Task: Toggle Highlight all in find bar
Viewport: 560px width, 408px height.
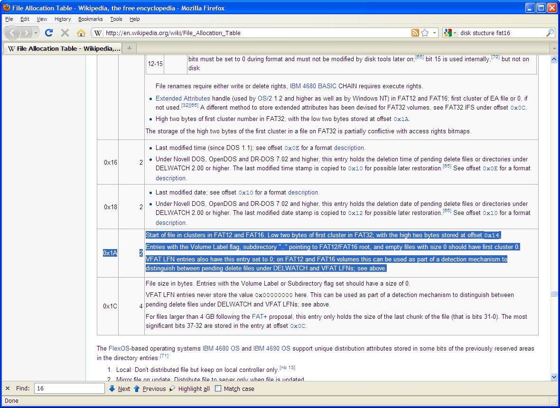Action: point(189,389)
